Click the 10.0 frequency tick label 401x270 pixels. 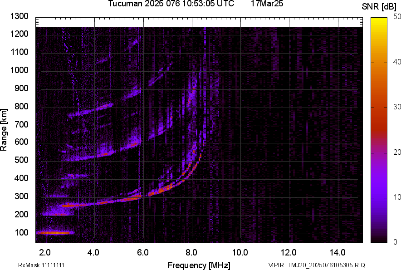[x=240, y=252]
